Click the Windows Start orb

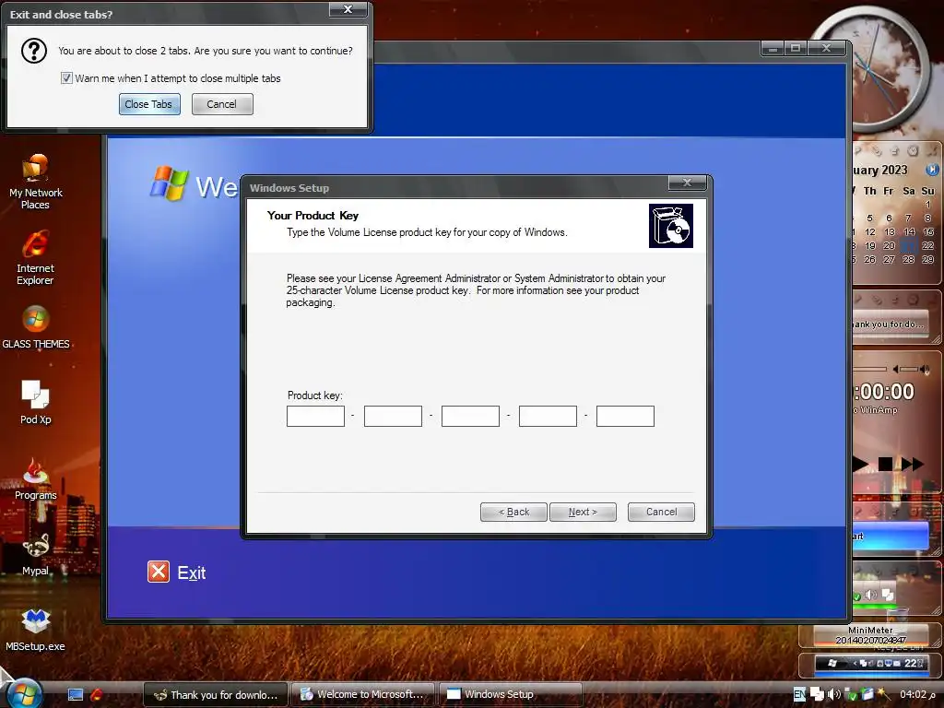[x=23, y=693]
